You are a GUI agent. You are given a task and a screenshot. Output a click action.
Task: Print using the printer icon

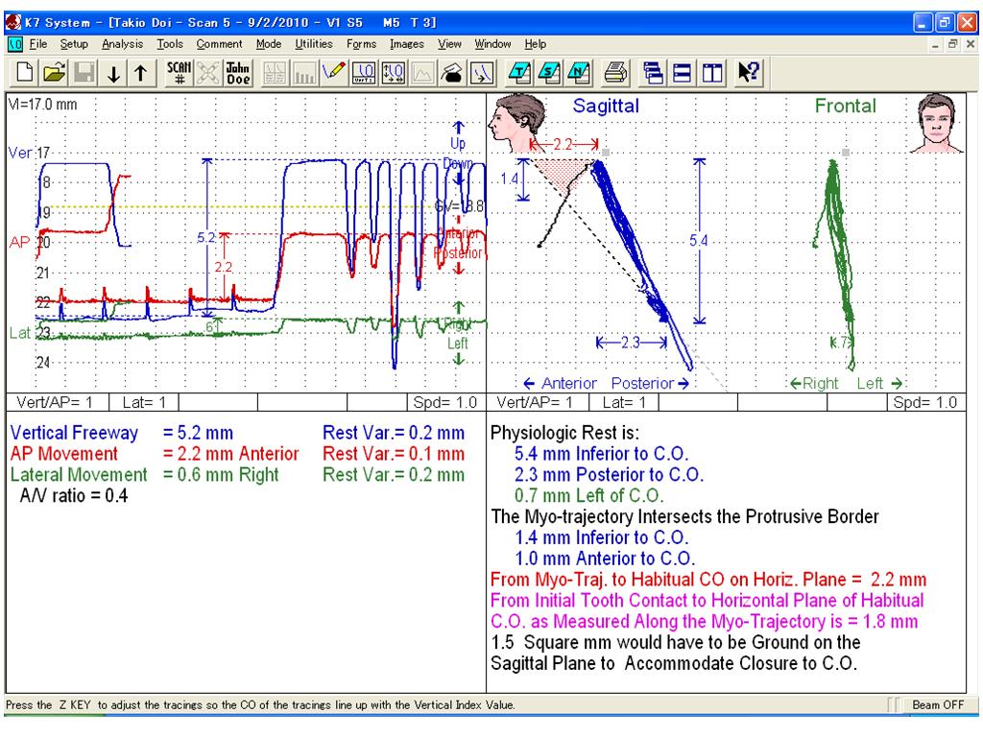coord(615,73)
